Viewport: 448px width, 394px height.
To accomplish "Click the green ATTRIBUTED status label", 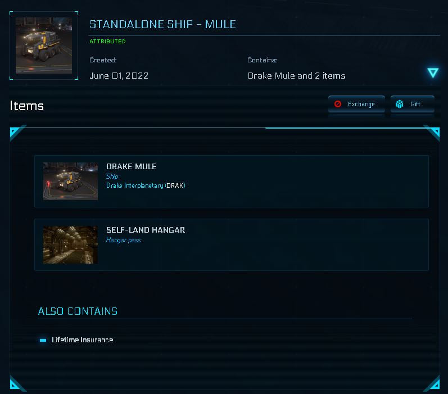I will 107,42.
